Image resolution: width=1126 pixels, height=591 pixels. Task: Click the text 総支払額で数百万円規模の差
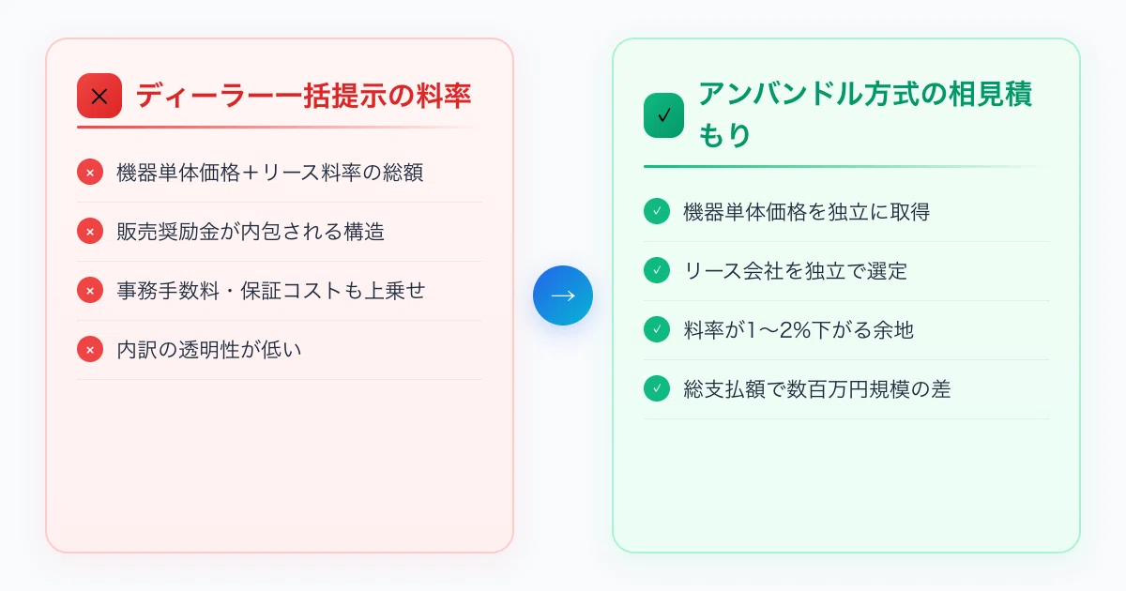(x=817, y=389)
